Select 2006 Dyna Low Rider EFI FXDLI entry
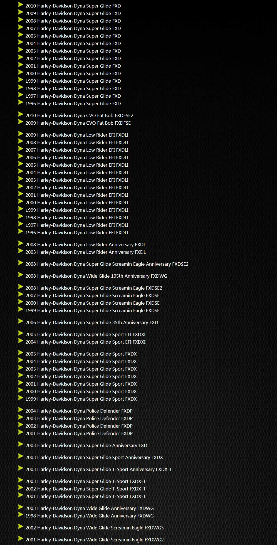The width and height of the screenshot is (277, 545). click(x=77, y=157)
